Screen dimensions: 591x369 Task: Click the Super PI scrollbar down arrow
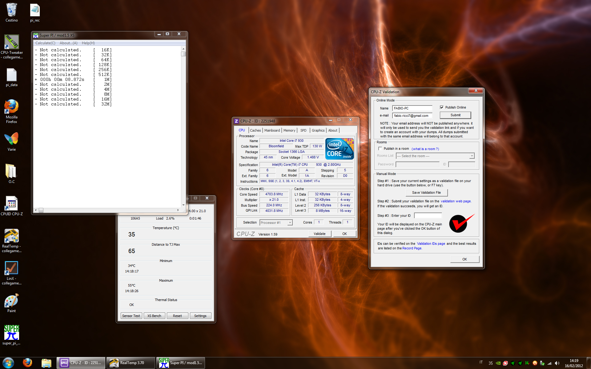(x=183, y=205)
